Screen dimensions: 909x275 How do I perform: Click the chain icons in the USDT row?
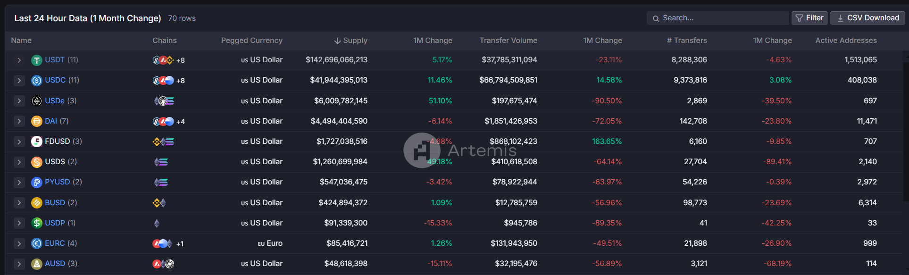tap(163, 60)
